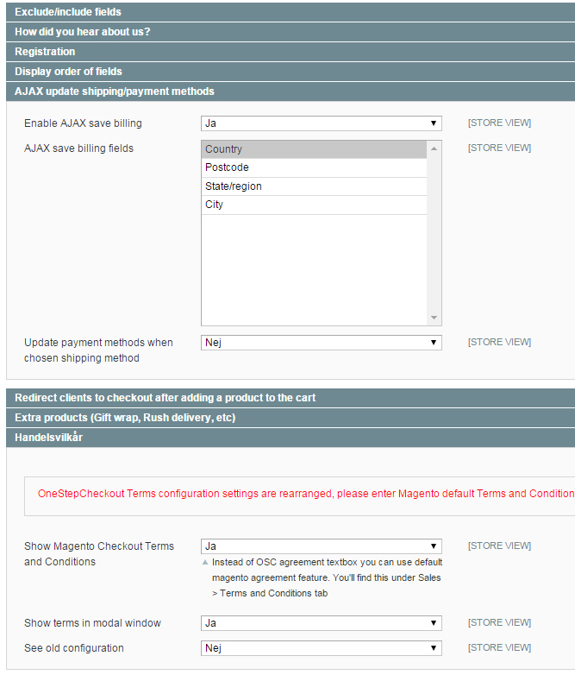Open Show Magento Checkout Terms dropdown
The height and width of the screenshot is (675, 575).
(x=321, y=546)
